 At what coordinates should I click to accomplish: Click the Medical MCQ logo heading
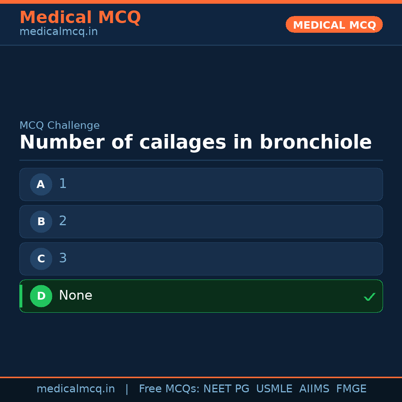80,17
